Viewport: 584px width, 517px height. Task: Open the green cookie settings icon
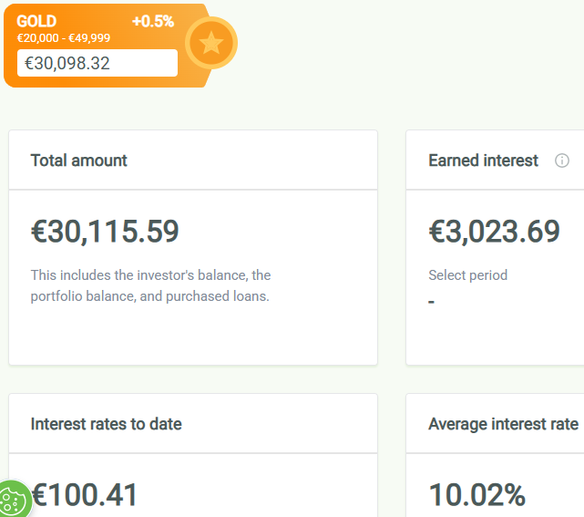coord(13,500)
